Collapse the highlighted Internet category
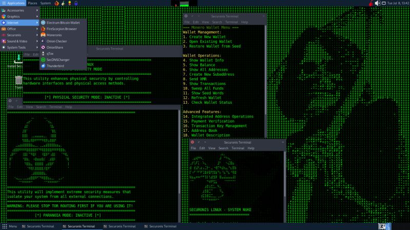The height and width of the screenshot is (230, 410). click(20, 22)
